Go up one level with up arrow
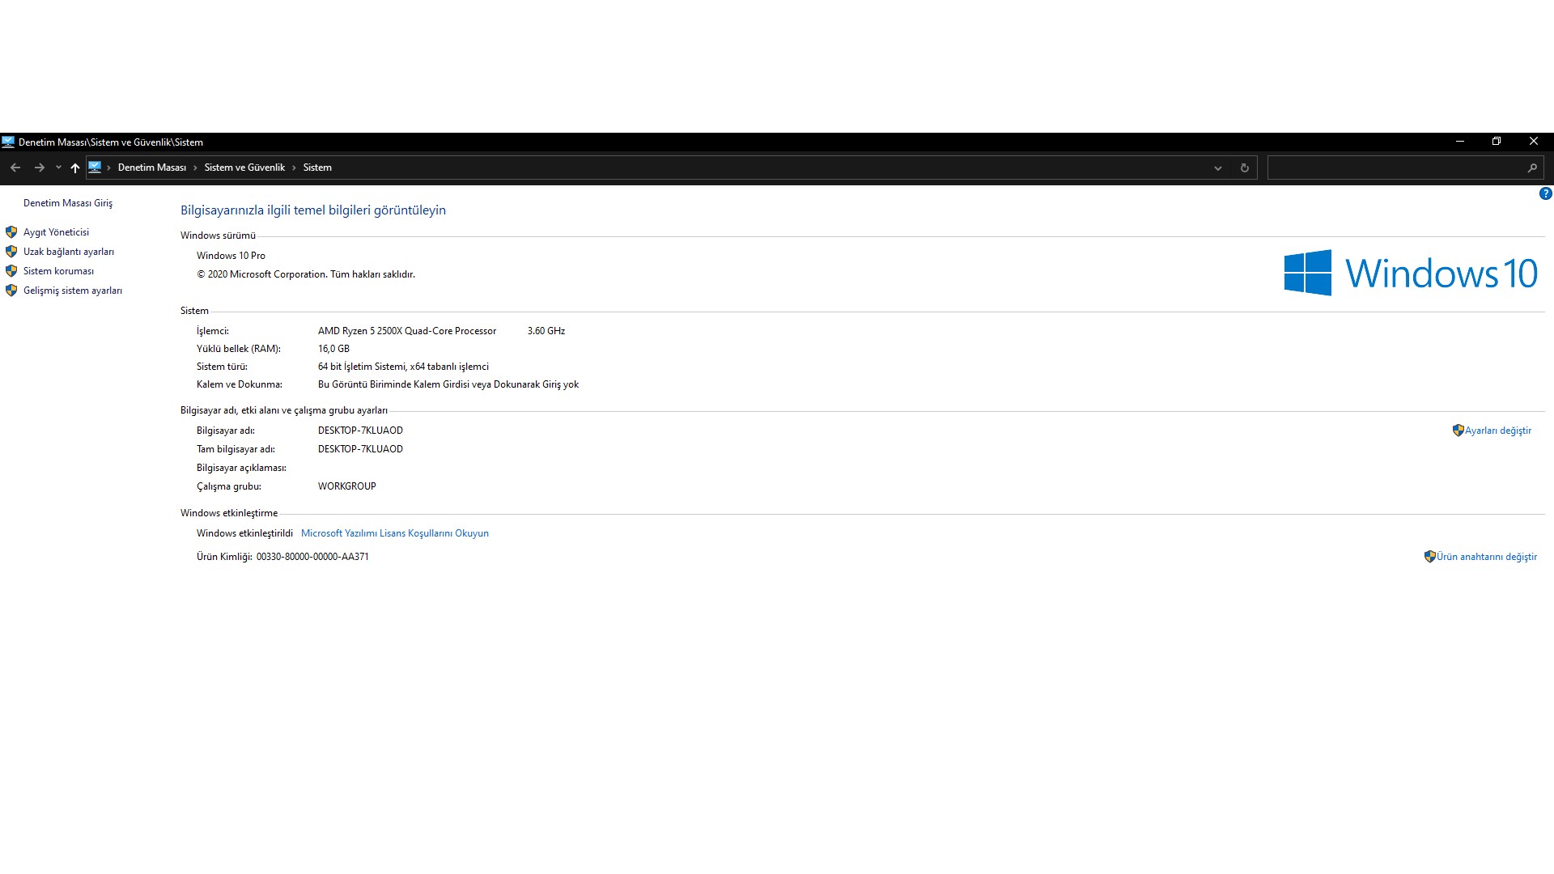Image resolution: width=1554 pixels, height=874 pixels. [x=75, y=168]
